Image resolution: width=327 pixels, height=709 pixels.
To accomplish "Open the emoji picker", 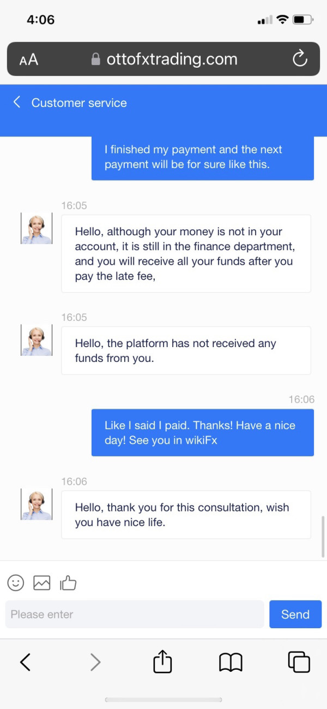I will pos(16,583).
